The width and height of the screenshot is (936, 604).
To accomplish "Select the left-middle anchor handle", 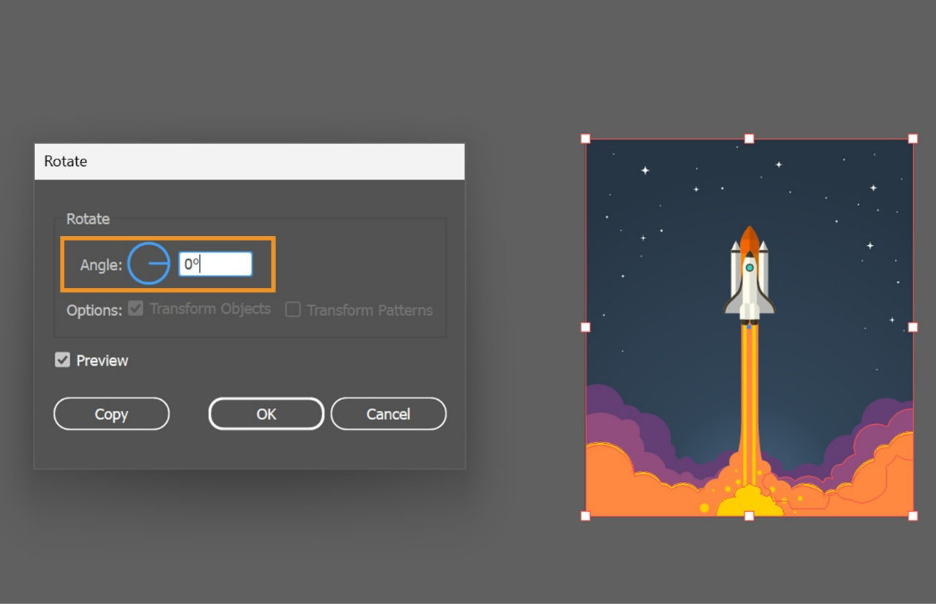I will click(585, 327).
